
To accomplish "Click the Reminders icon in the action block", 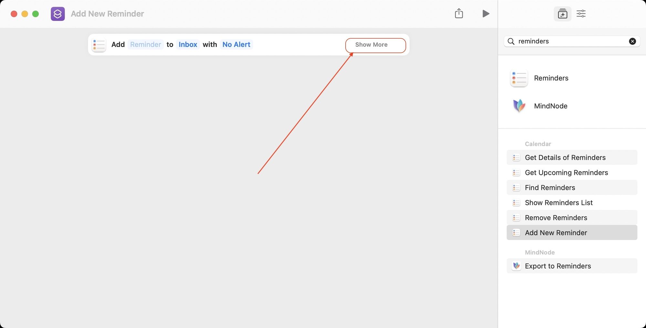I will coord(99,45).
